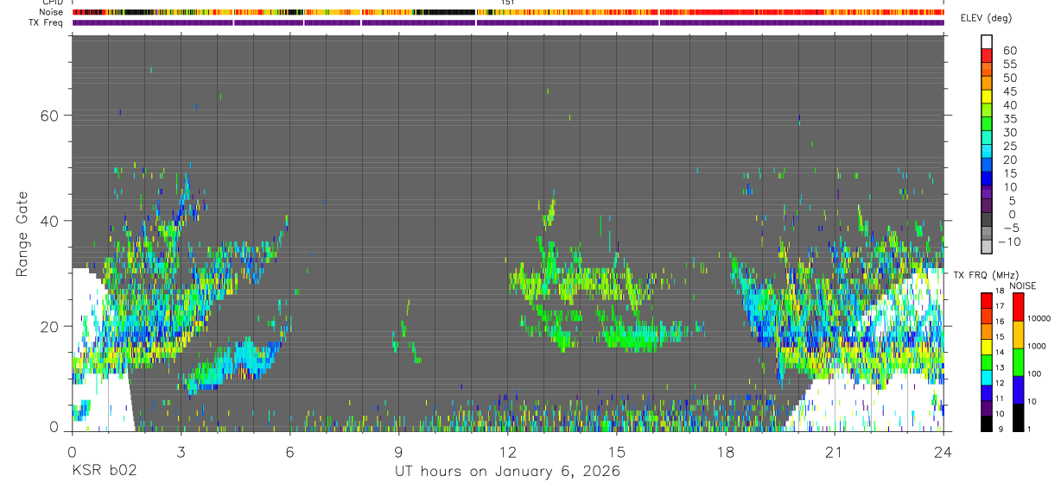The height and width of the screenshot is (489, 1061).
Task: Click the black TX FRQ segment between 9 and 10
Action: [986, 423]
